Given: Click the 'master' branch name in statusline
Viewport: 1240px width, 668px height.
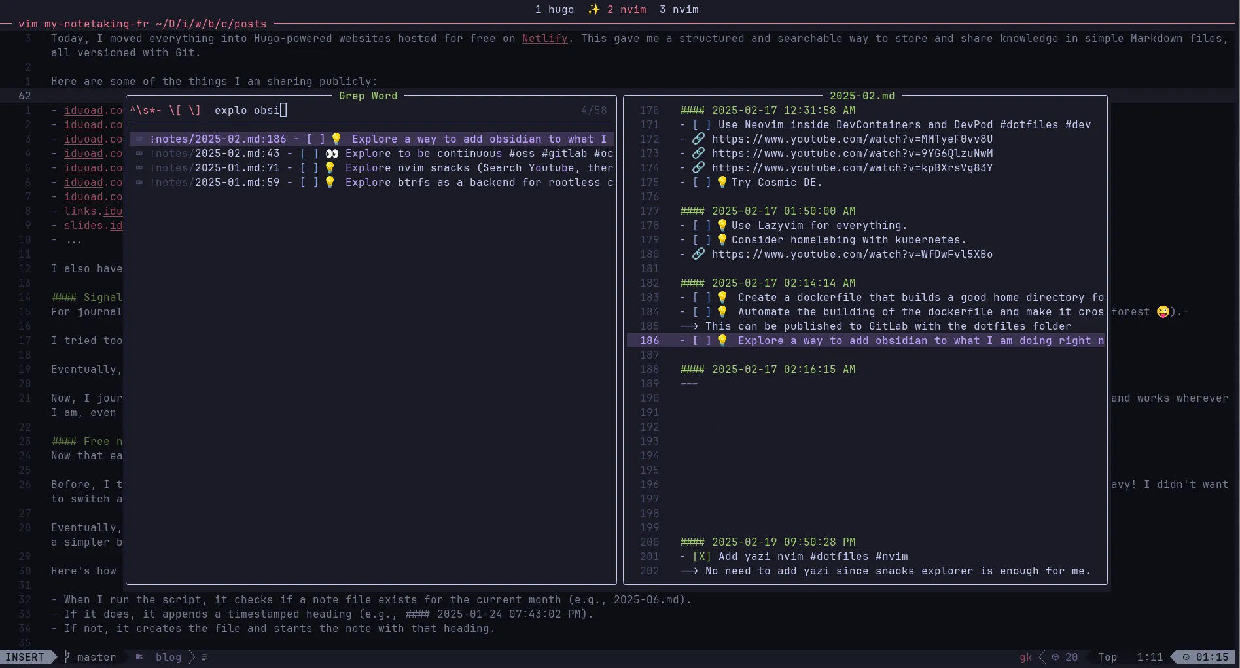Looking at the screenshot, I should tap(96, 657).
